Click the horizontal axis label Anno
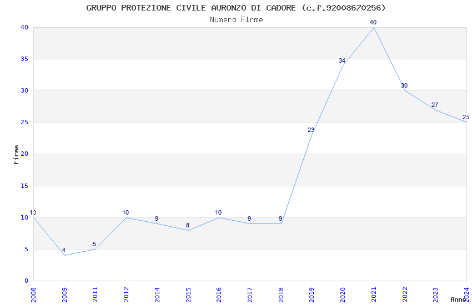This screenshot has height=305, width=472. pyautogui.click(x=458, y=299)
